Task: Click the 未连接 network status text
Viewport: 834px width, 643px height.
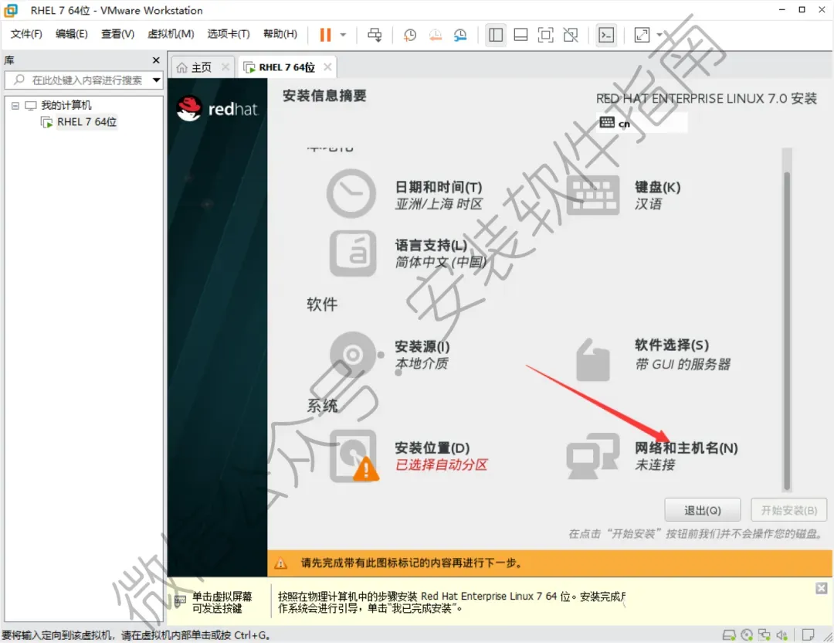Action: click(655, 465)
